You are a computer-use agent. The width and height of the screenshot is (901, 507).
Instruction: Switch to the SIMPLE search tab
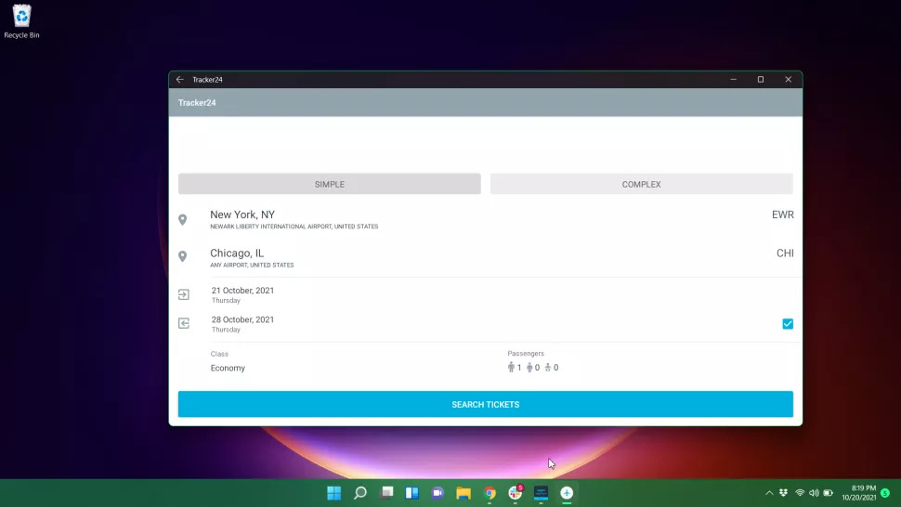(329, 184)
